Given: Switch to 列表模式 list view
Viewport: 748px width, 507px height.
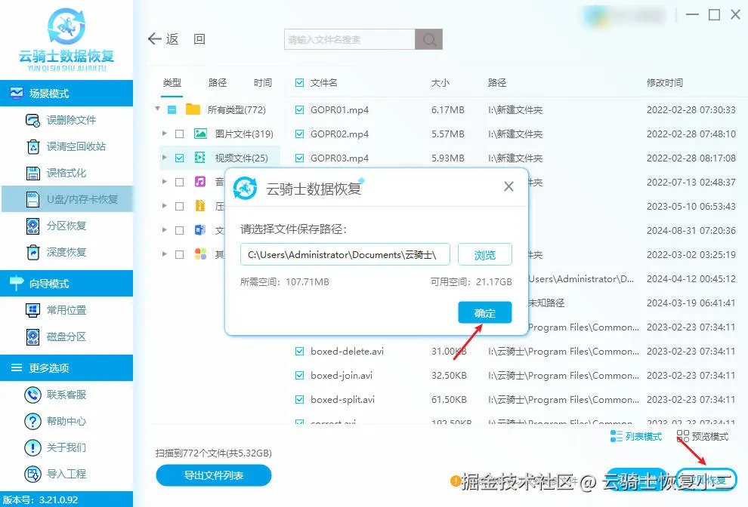Looking at the screenshot, I should 636,437.
